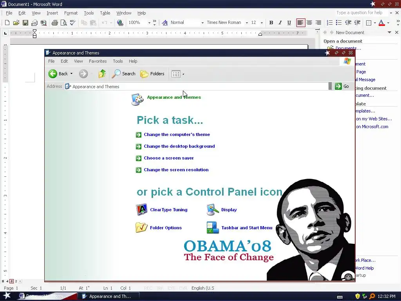The width and height of the screenshot is (401, 301).
Task: Click the Outside Border icon in Word
Action: click(x=368, y=23)
